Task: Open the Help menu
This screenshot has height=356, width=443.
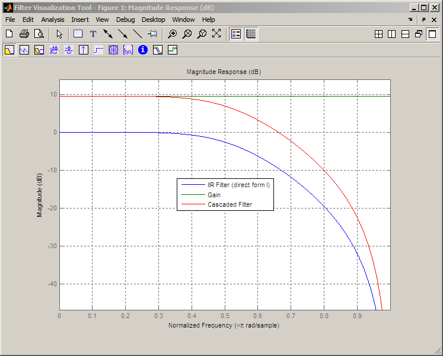Action: click(209, 20)
